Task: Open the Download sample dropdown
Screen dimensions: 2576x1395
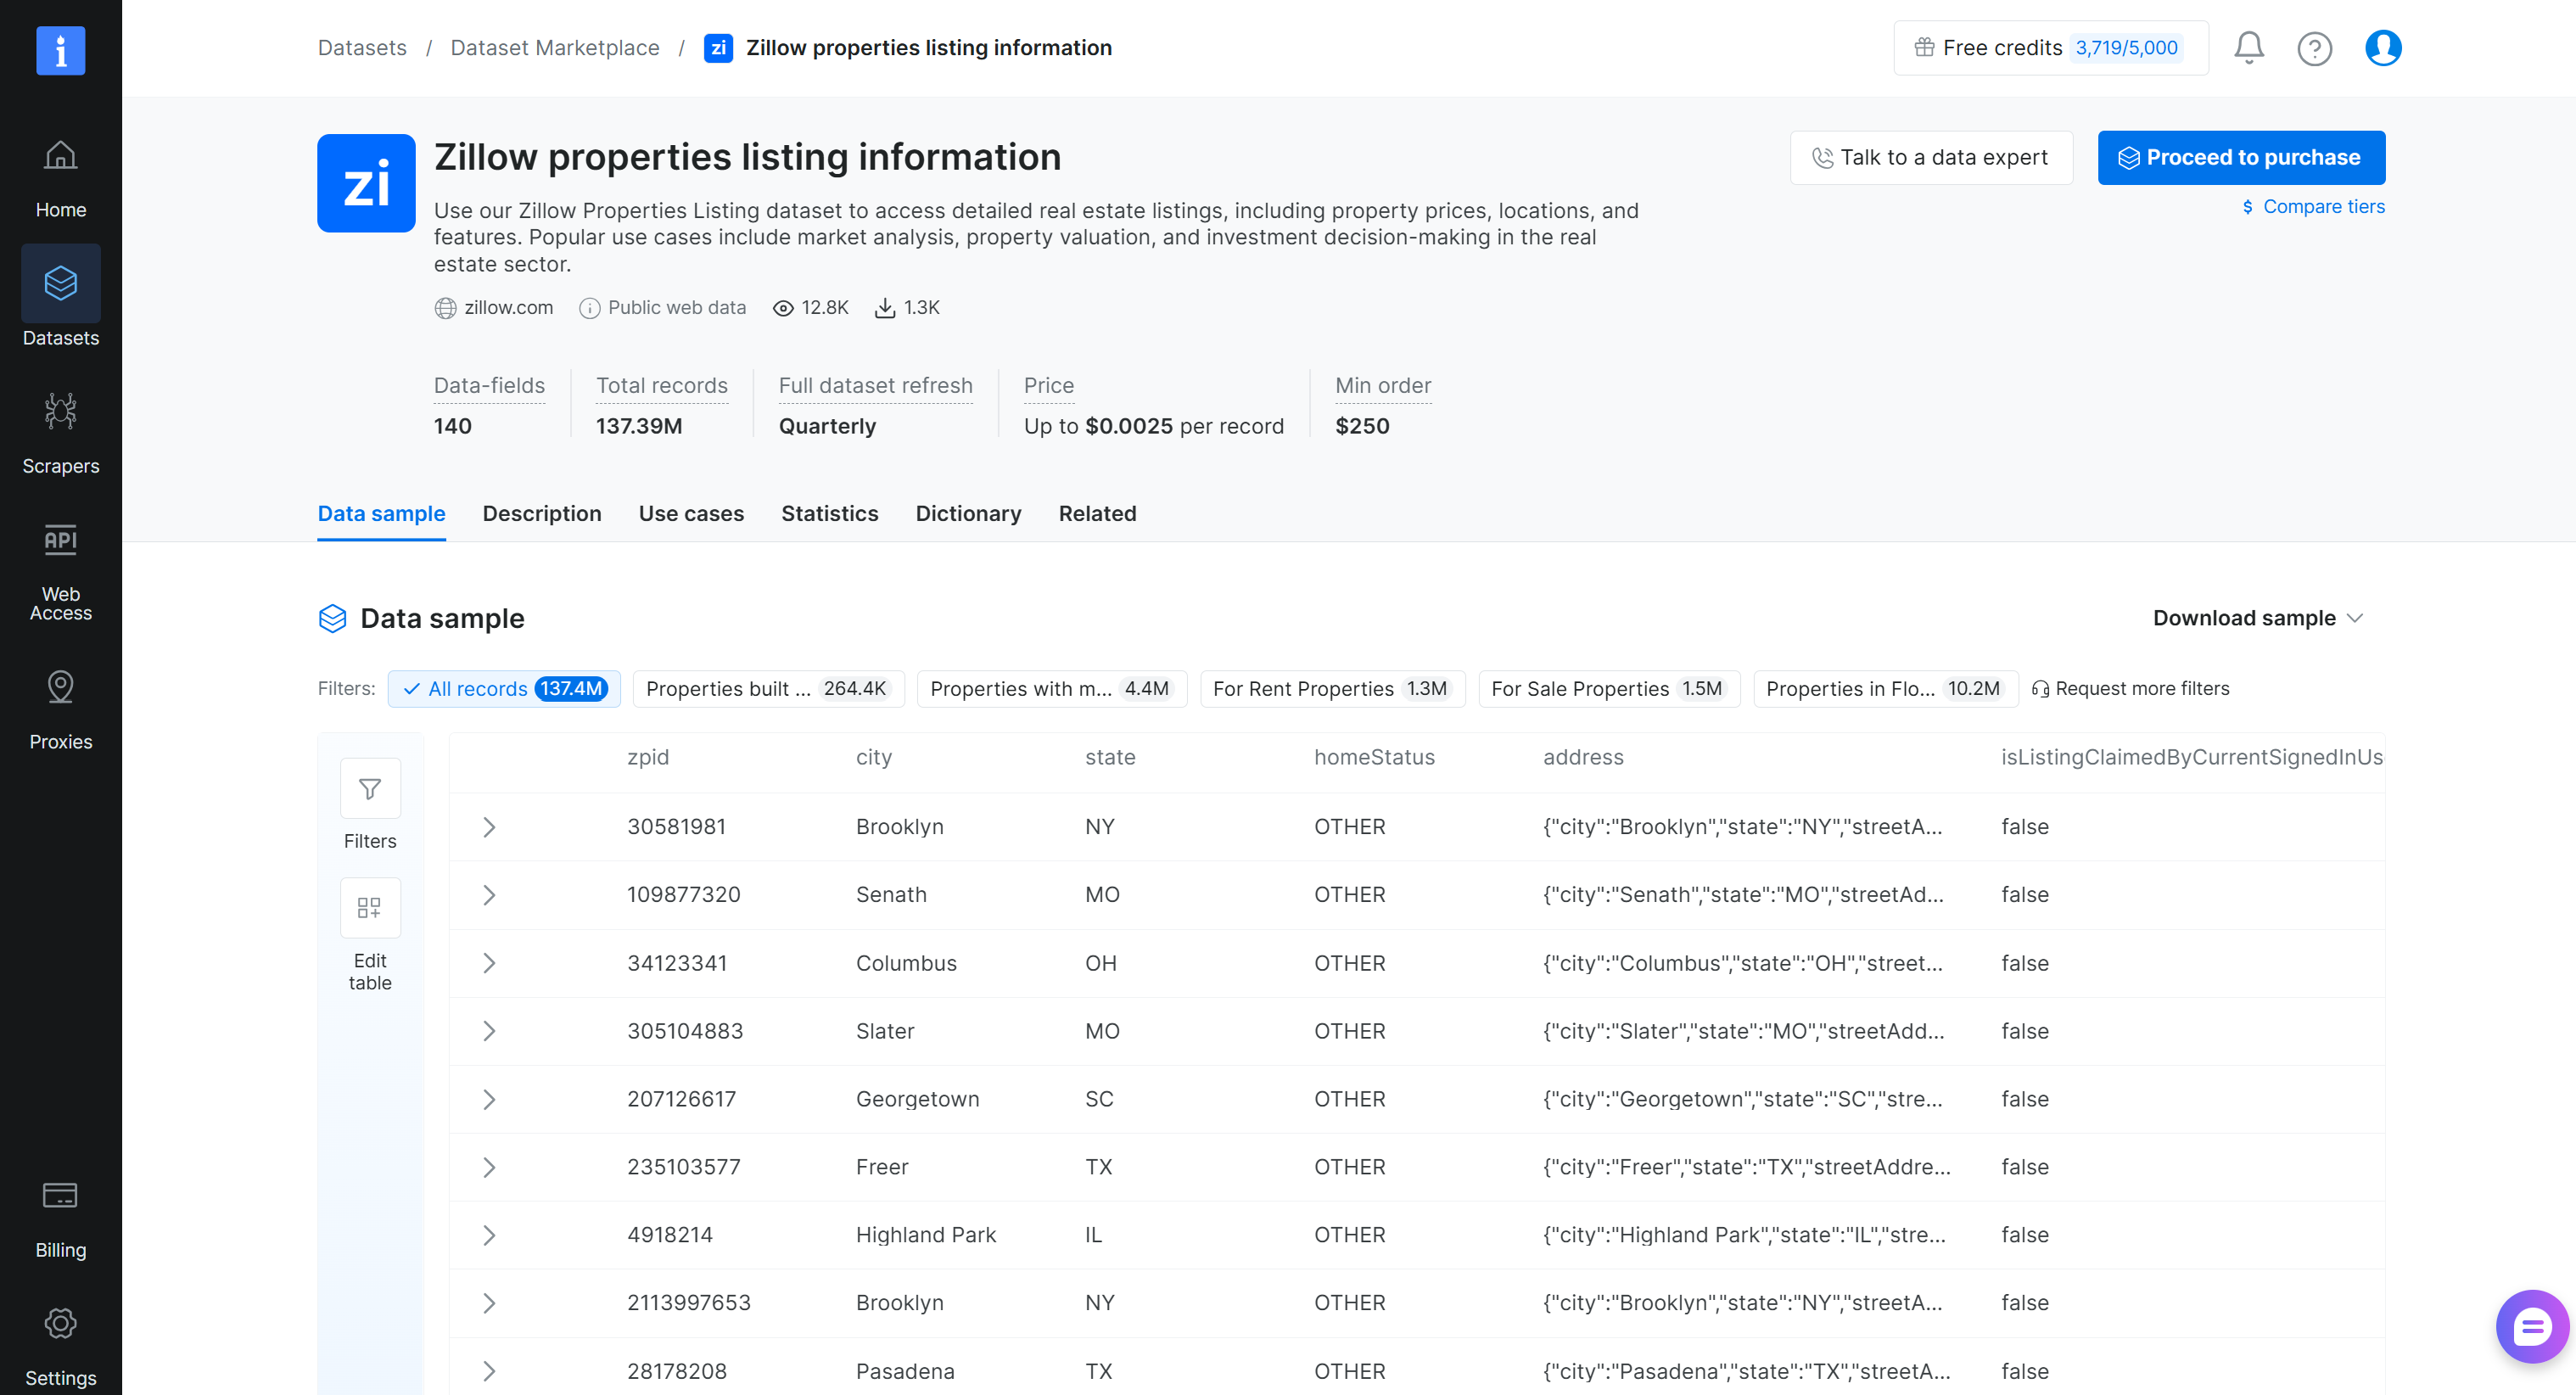Action: pyautogui.click(x=2258, y=618)
